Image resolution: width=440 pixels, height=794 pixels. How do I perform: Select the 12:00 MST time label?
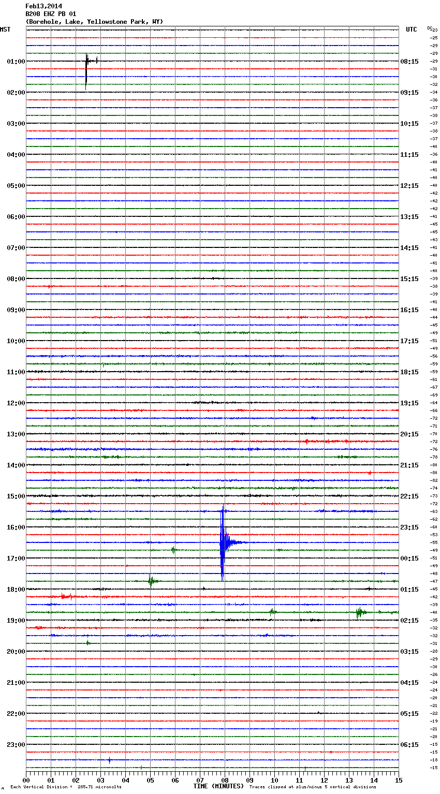point(16,403)
